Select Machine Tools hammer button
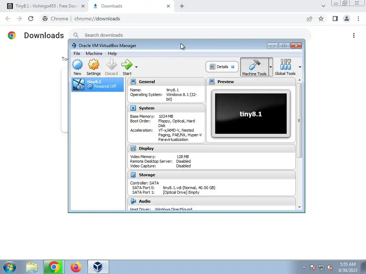Image resolution: width=366 pixels, height=274 pixels. point(254,67)
